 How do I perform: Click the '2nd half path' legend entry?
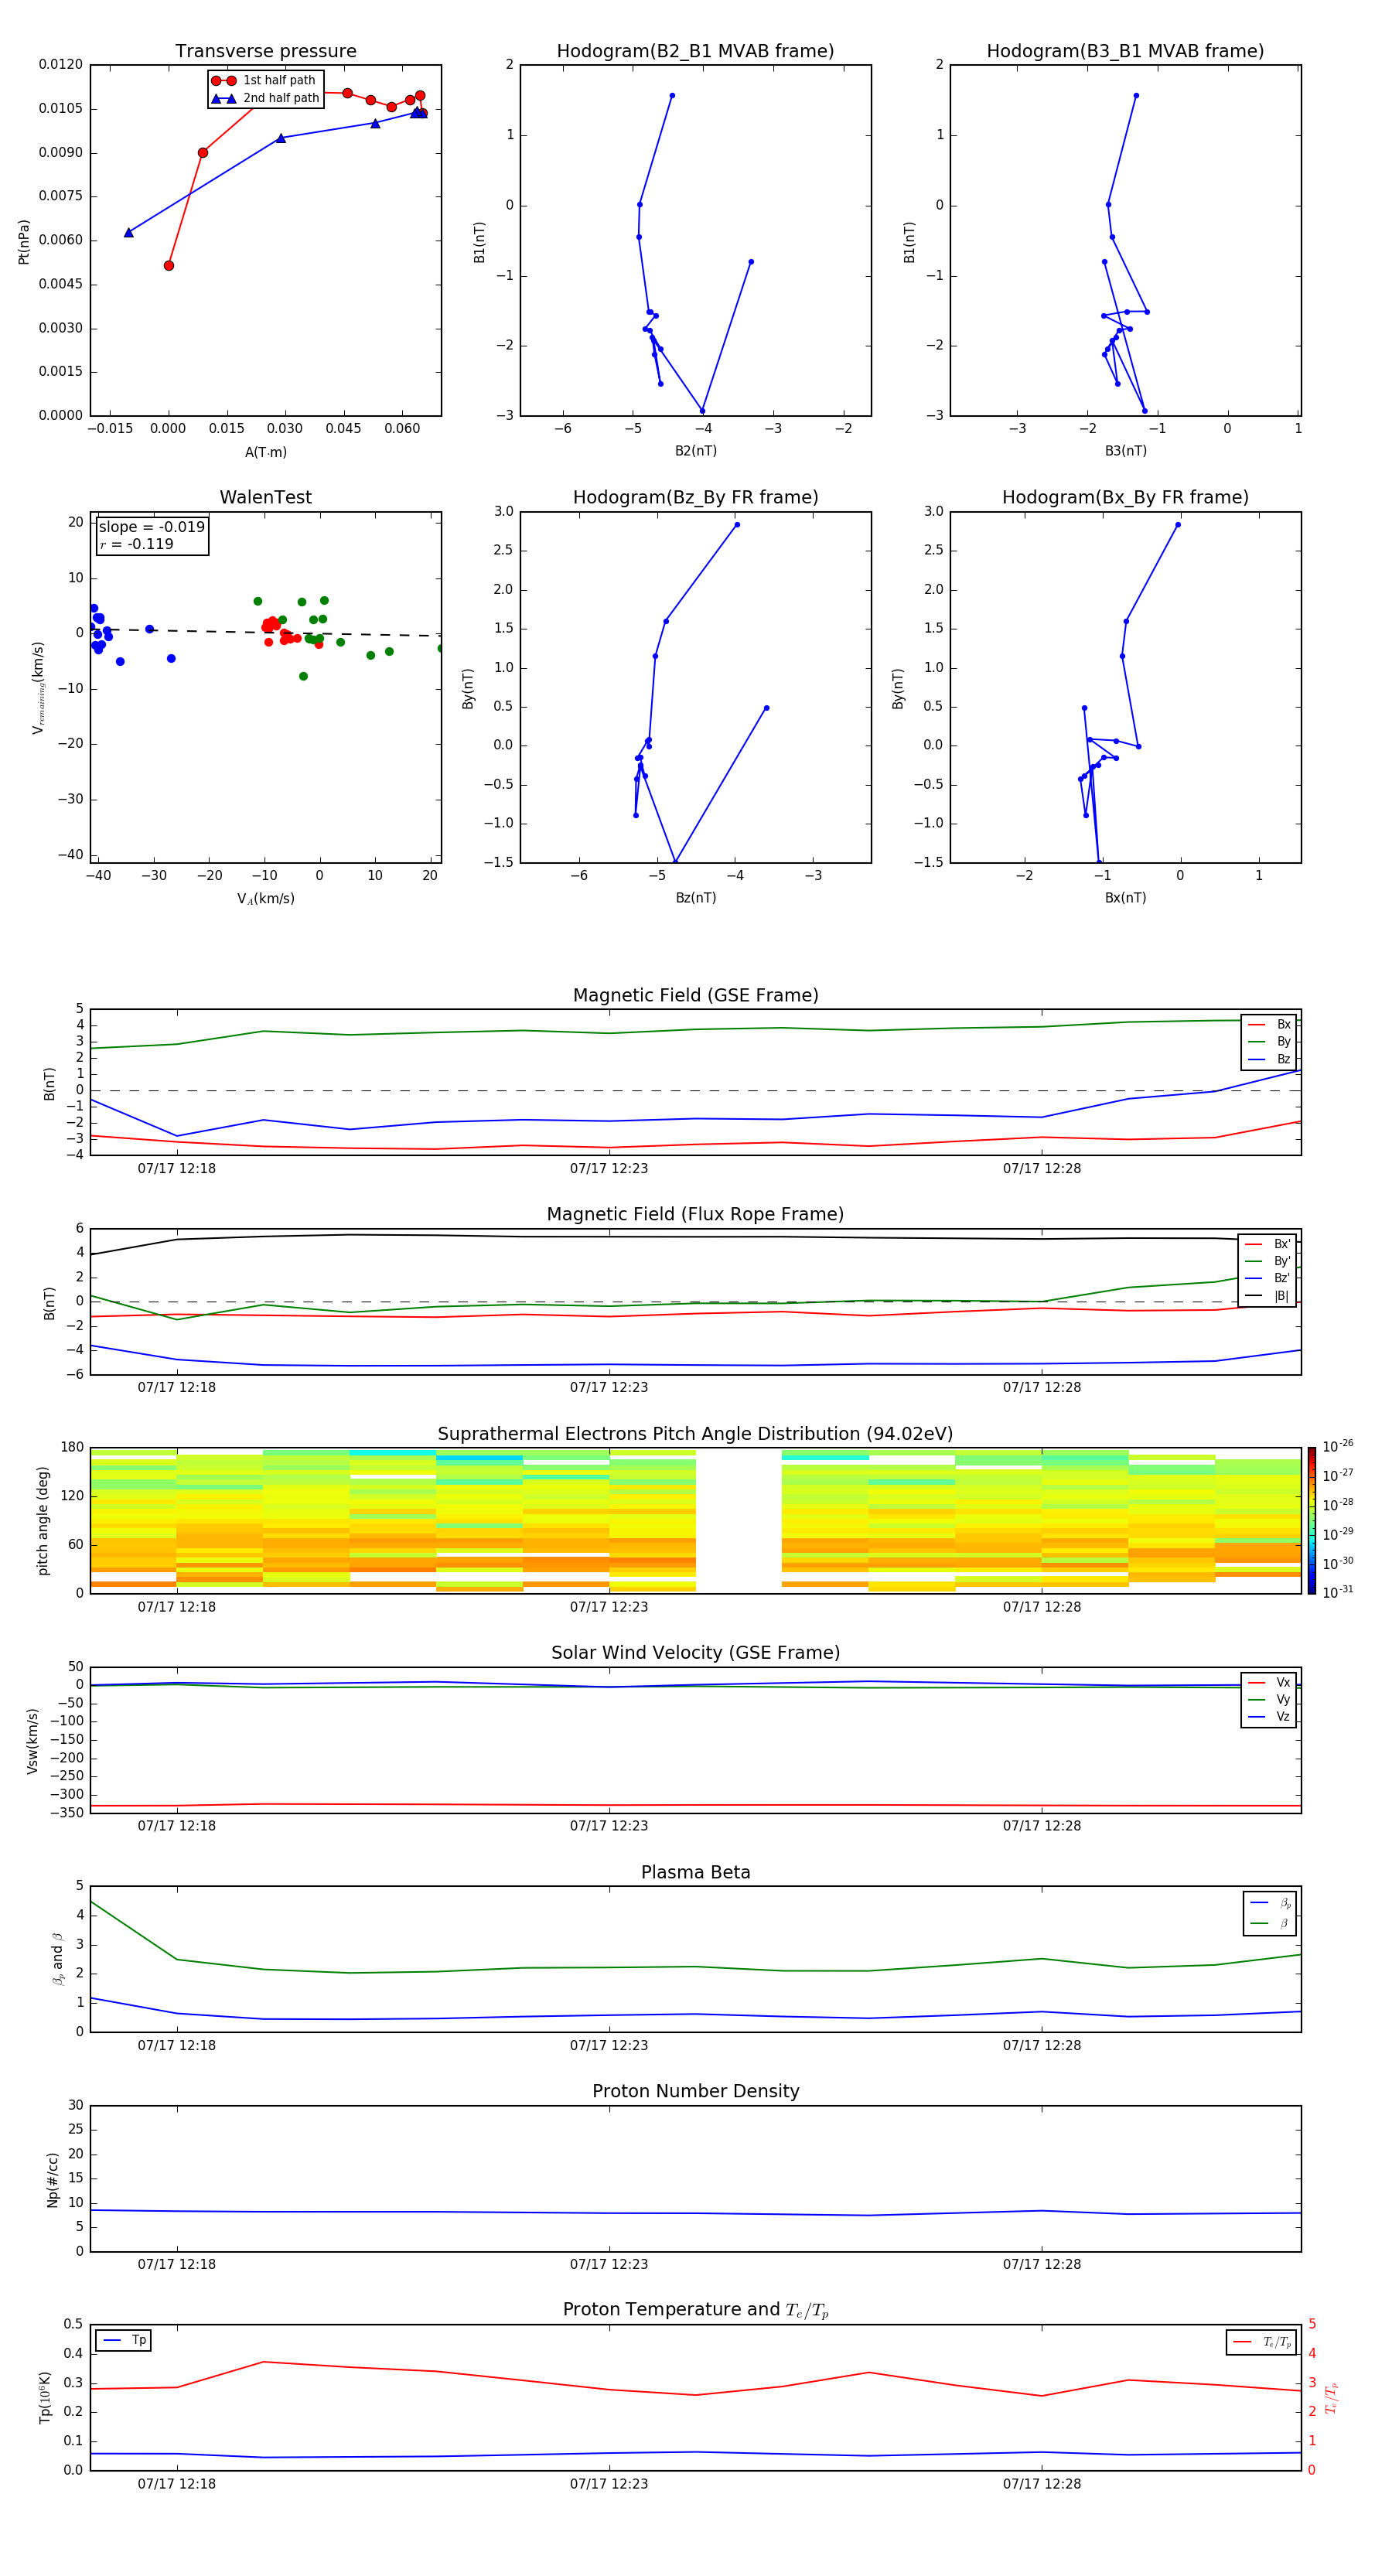click(x=265, y=98)
